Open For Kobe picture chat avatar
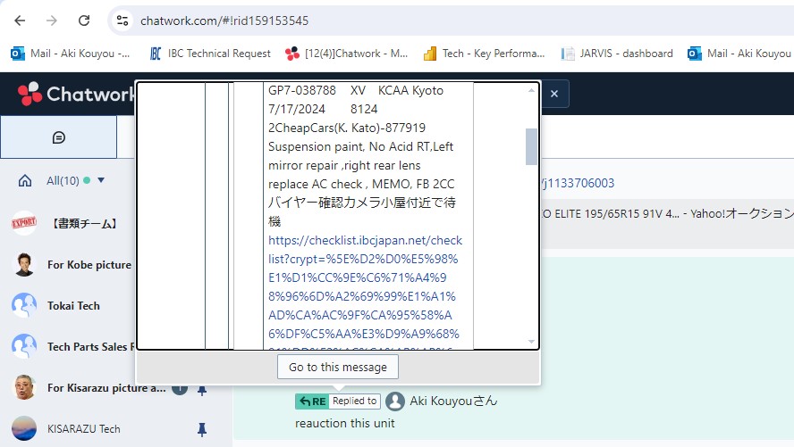794x447 pixels. (x=24, y=265)
